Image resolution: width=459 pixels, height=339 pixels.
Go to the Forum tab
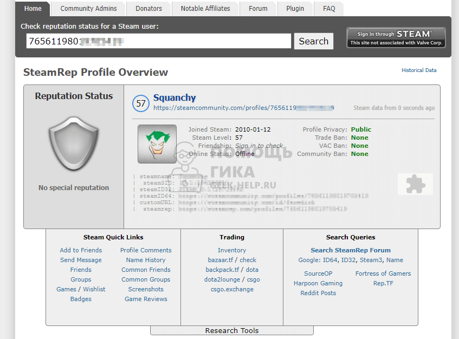(258, 9)
